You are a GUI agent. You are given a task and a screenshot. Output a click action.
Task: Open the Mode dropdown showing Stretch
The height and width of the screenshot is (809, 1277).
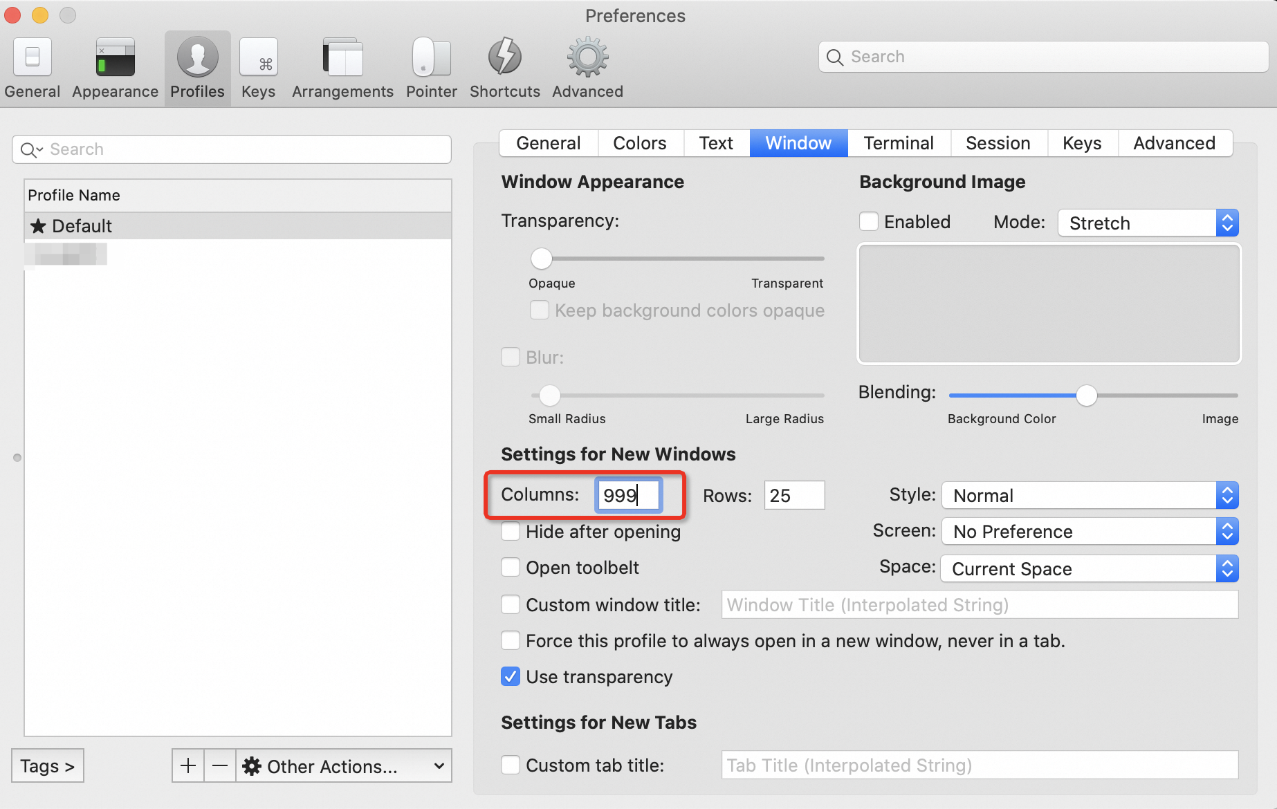(1148, 223)
